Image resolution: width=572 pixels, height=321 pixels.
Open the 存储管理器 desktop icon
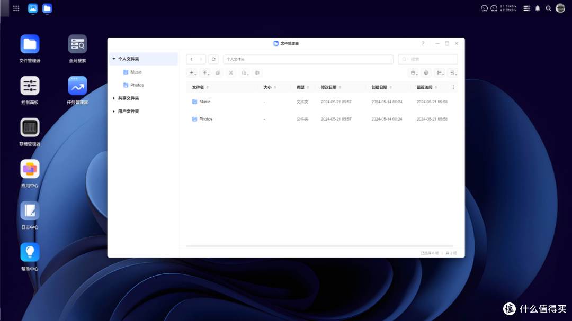click(30, 127)
